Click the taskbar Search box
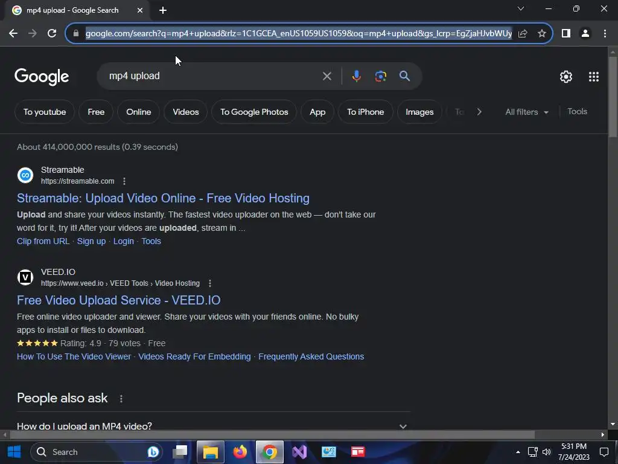 coord(97,452)
